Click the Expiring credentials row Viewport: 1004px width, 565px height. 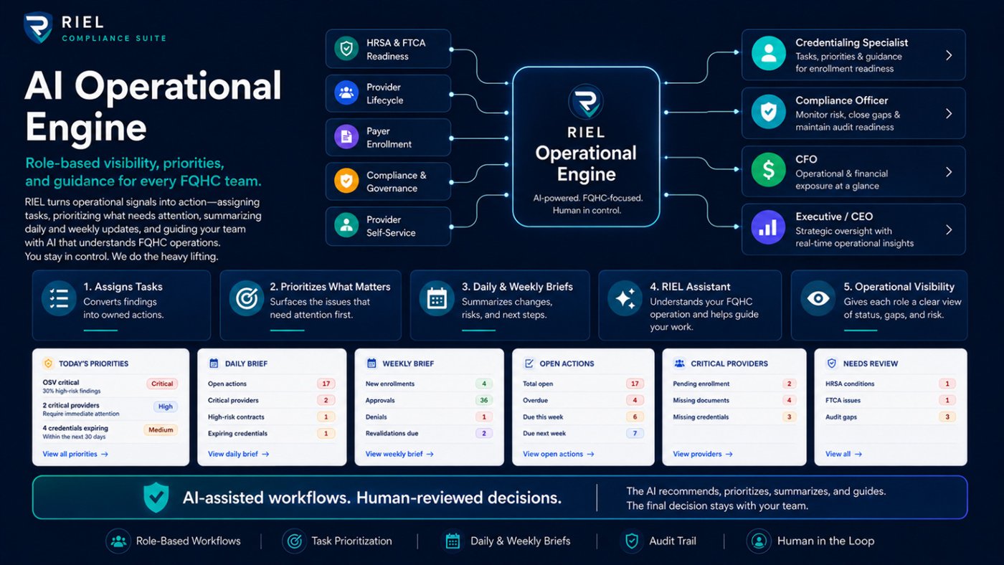tap(272, 434)
